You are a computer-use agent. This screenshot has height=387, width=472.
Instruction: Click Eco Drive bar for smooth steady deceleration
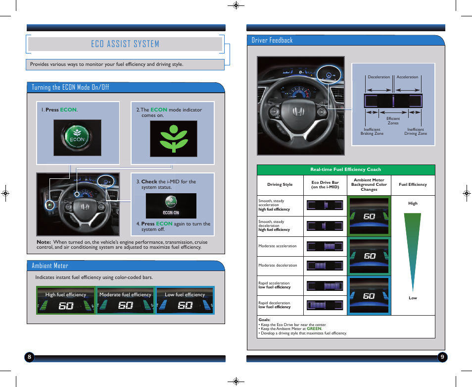(325, 226)
